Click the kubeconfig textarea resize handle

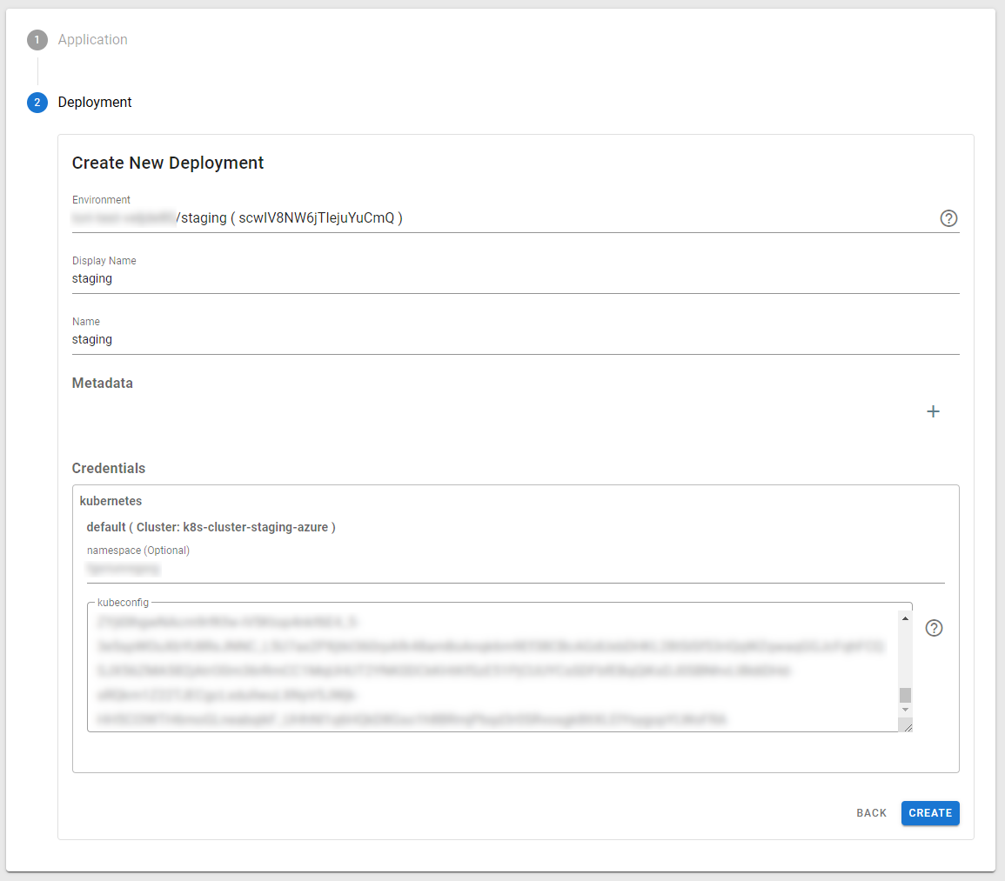tap(906, 725)
